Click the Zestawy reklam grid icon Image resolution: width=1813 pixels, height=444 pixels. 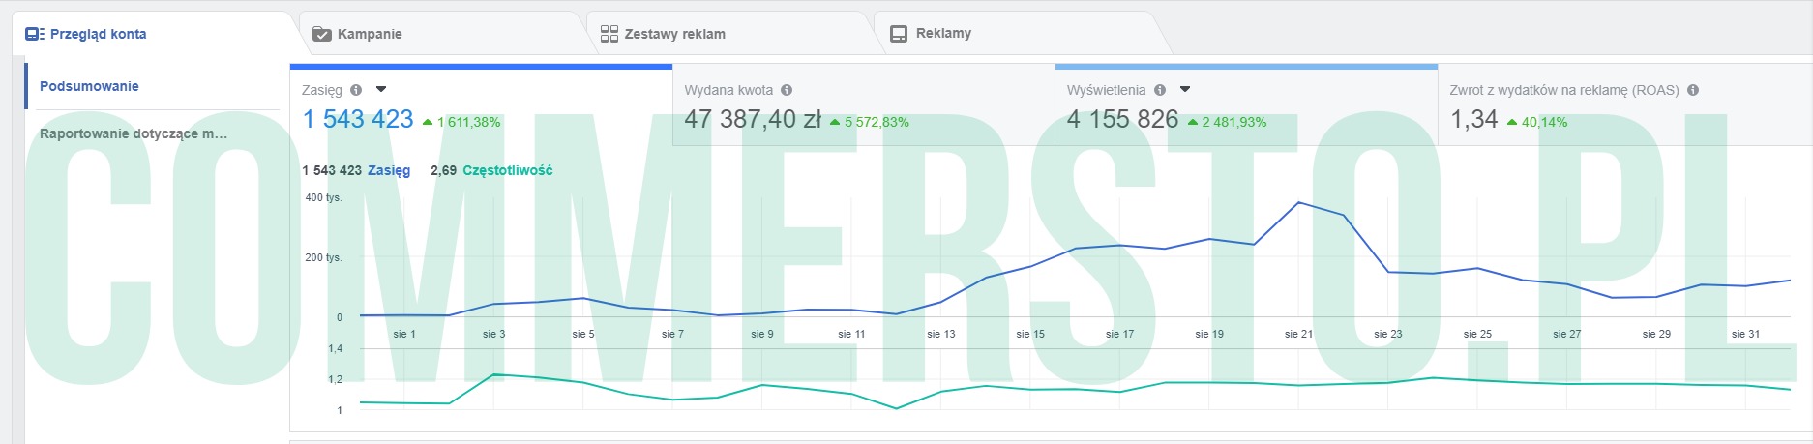pos(609,34)
